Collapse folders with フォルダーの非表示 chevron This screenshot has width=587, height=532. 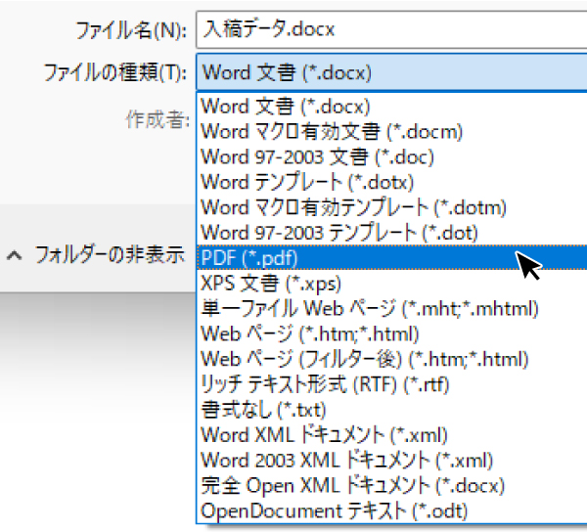[x=14, y=256]
